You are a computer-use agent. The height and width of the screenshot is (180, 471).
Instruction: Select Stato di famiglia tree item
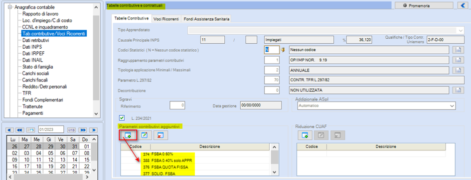(x=37, y=67)
